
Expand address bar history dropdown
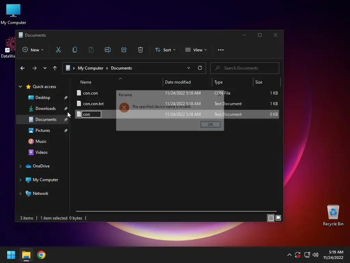(x=189, y=68)
